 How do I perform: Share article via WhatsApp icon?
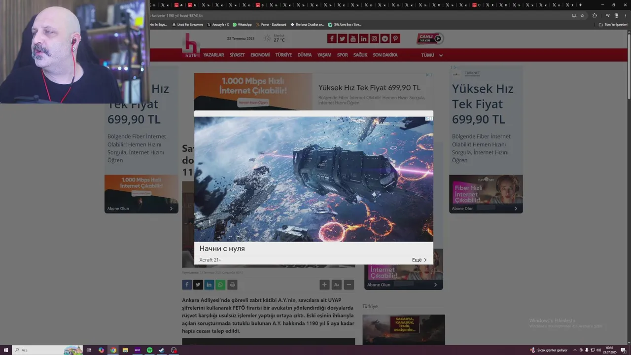tap(220, 284)
